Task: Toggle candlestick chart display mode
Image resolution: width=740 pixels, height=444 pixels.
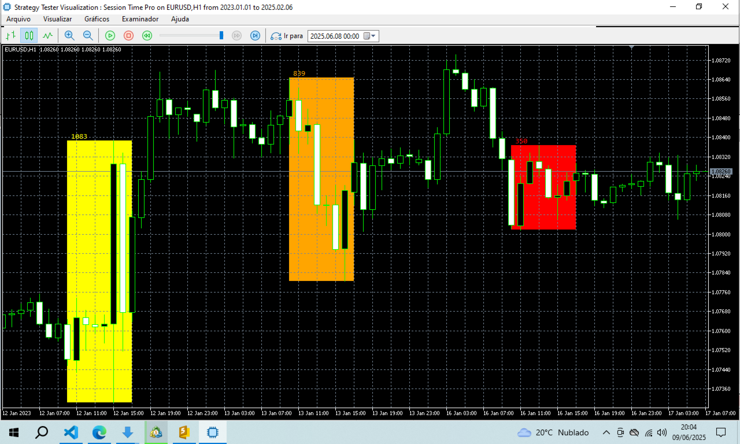Action: [x=28, y=35]
